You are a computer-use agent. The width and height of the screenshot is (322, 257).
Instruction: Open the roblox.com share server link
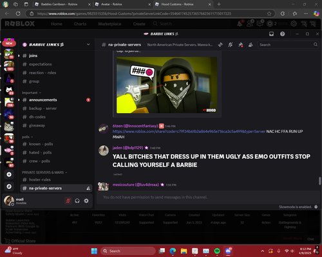[189, 132]
